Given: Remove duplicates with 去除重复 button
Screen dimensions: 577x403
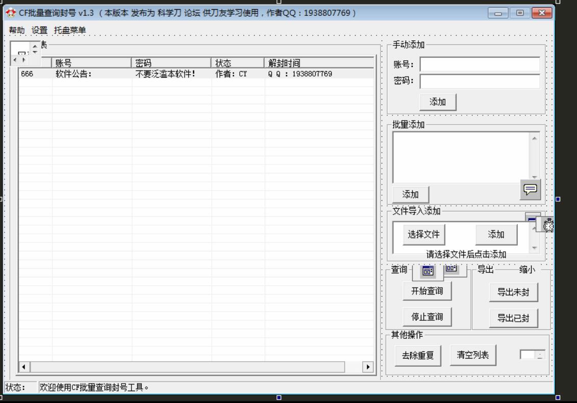Looking at the screenshot, I should click(418, 355).
